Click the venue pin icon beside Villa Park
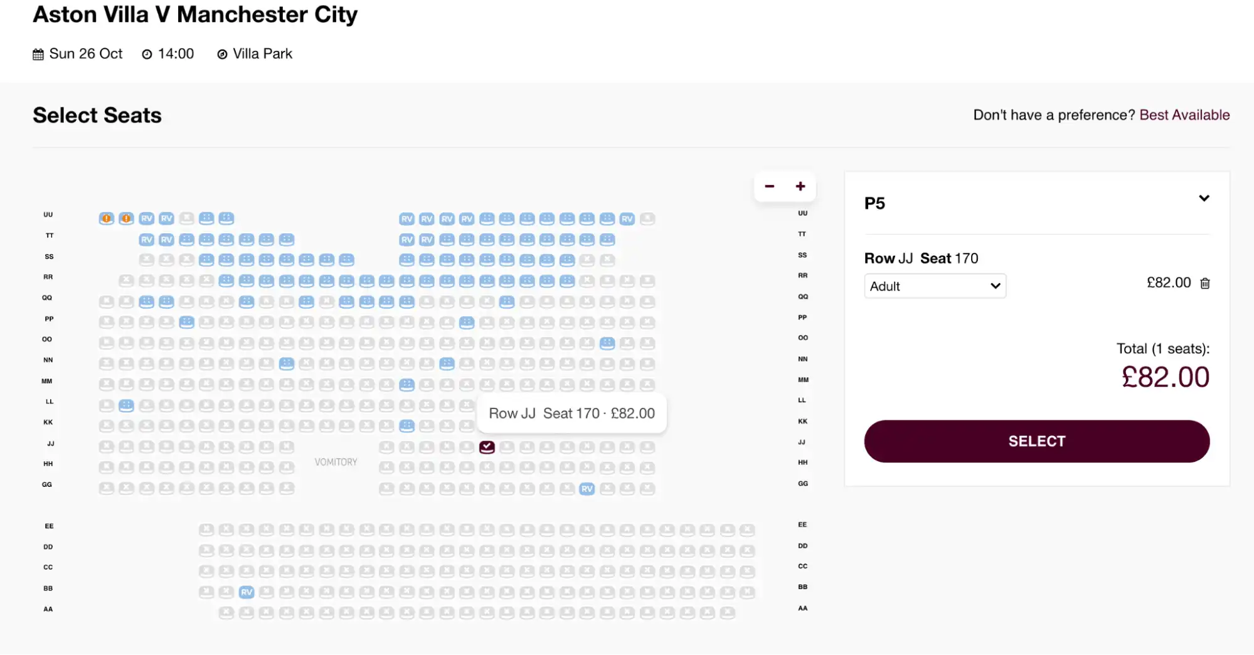Viewport: 1254px width, 655px height. pyautogui.click(x=222, y=53)
